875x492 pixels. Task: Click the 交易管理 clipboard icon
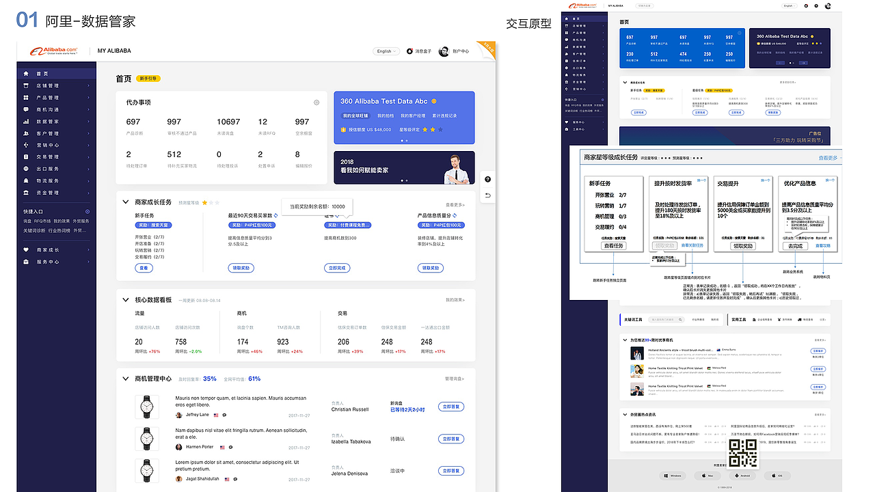26,156
